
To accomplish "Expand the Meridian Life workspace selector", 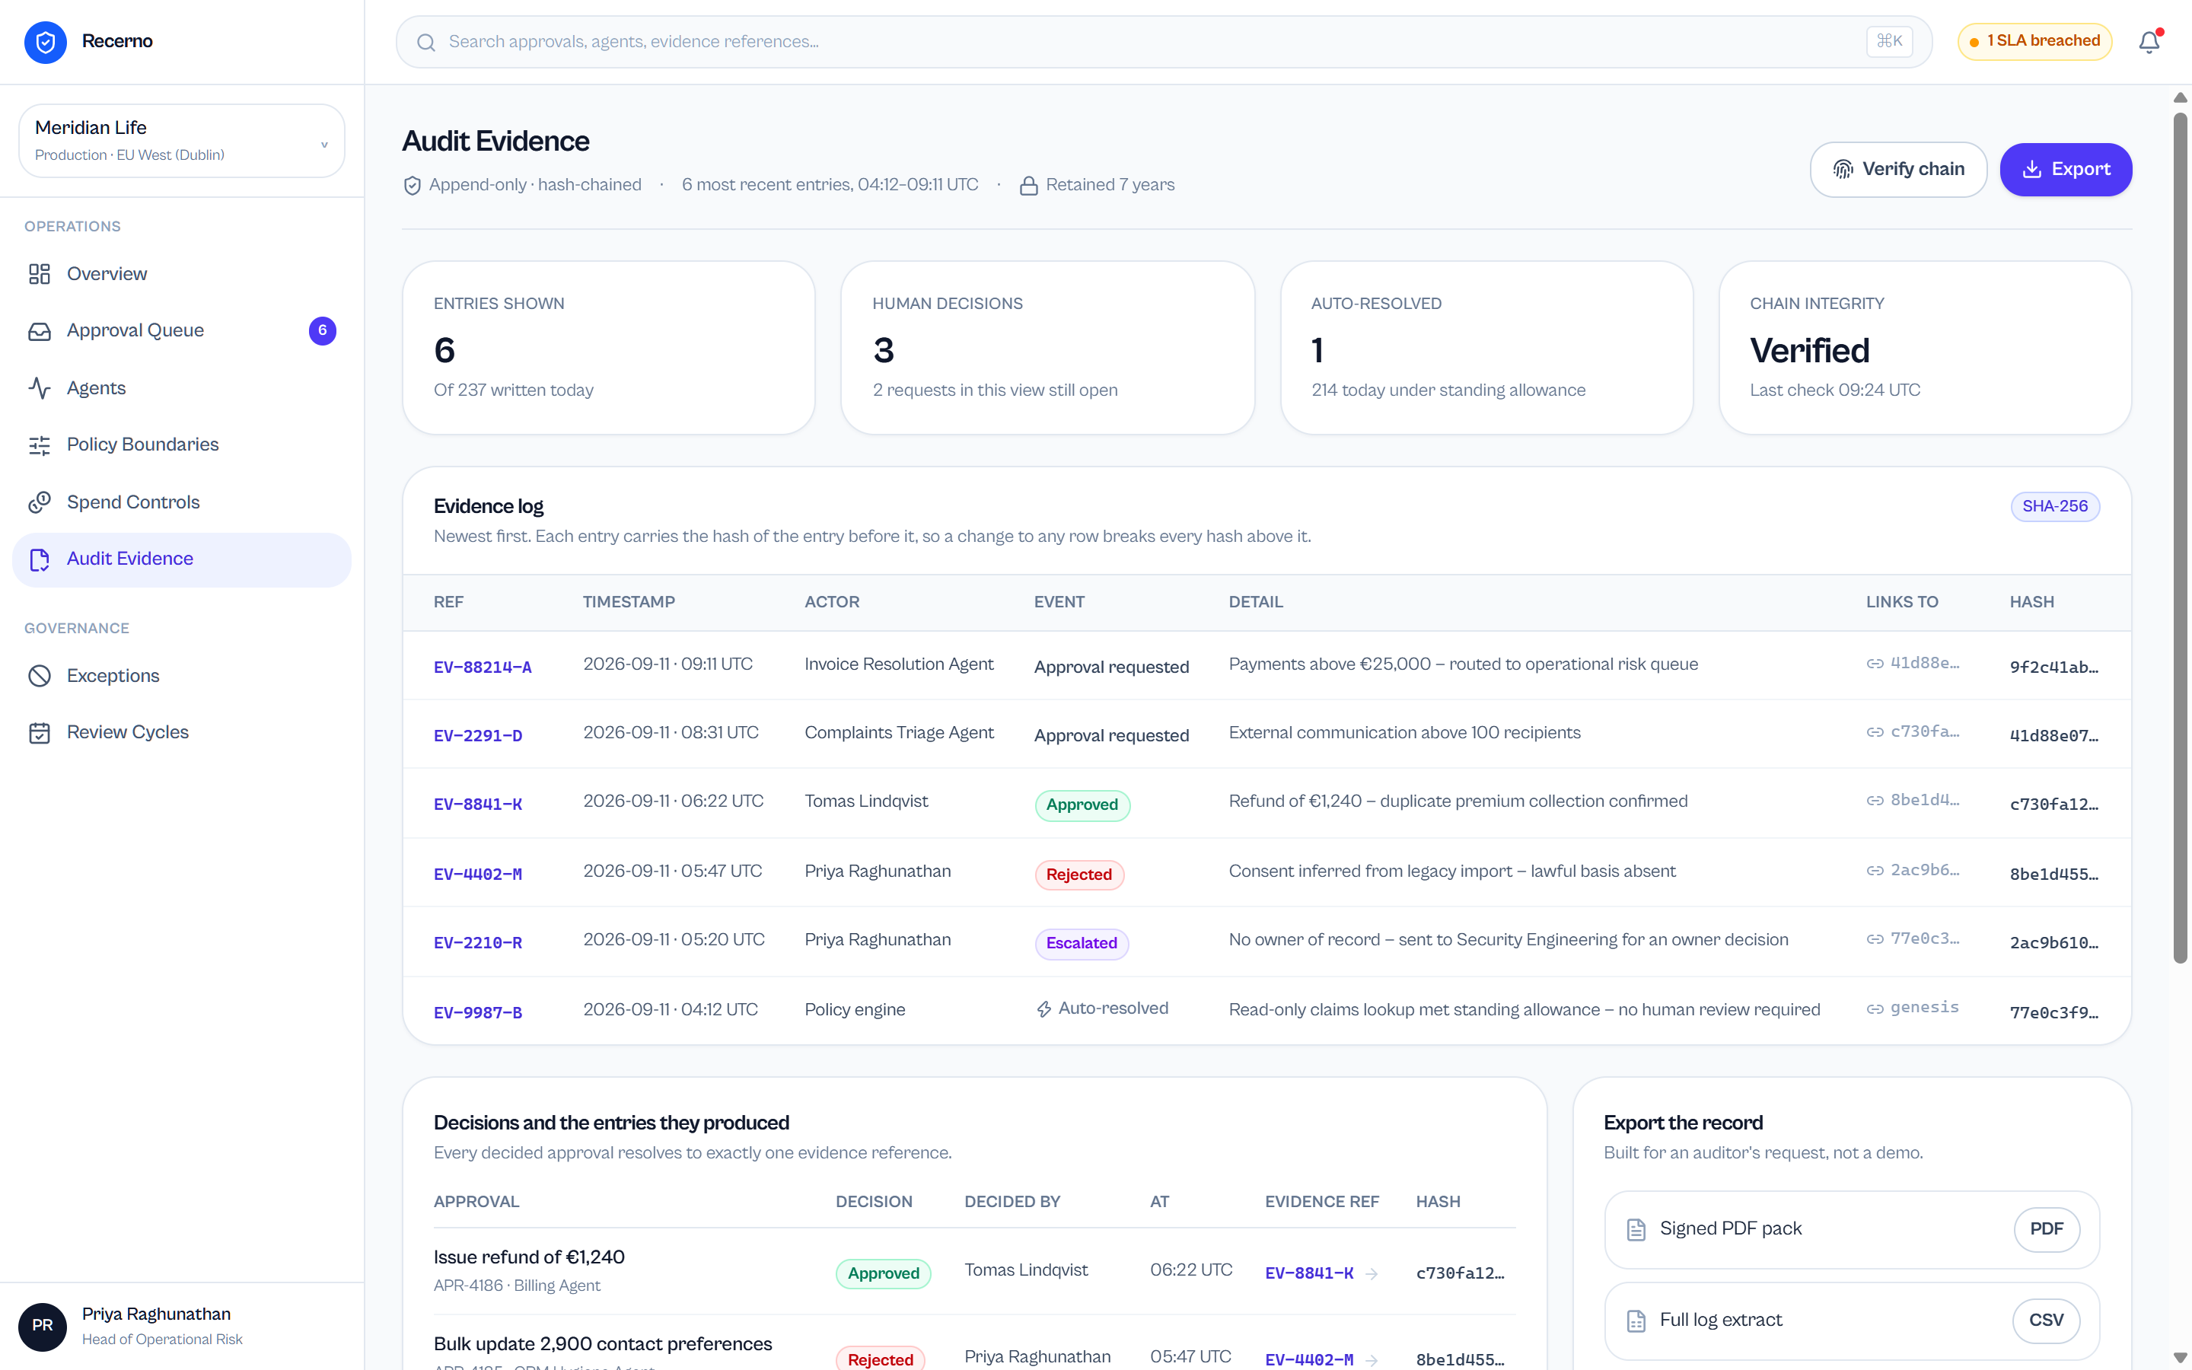I will click(181, 141).
